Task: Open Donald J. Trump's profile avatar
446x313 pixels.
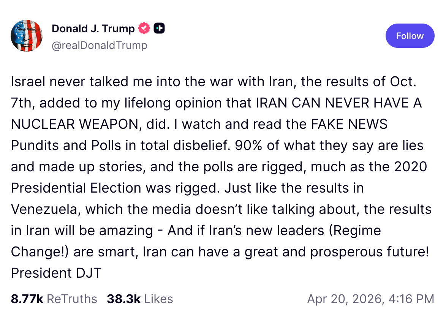Action: tap(27, 36)
